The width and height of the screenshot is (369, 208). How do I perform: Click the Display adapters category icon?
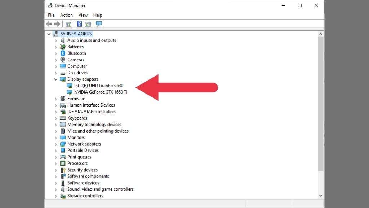click(x=63, y=79)
